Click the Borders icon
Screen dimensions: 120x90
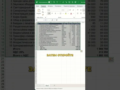60,13
